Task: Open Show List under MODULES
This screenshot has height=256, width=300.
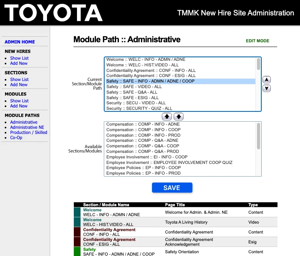Action: pyautogui.click(x=19, y=101)
